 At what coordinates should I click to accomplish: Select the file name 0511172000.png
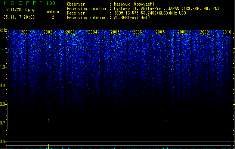(x=19, y=10)
